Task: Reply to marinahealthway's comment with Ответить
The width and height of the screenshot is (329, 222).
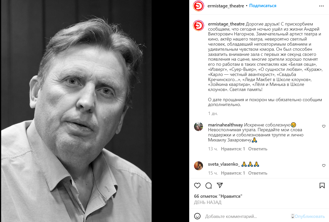Action: (258, 149)
